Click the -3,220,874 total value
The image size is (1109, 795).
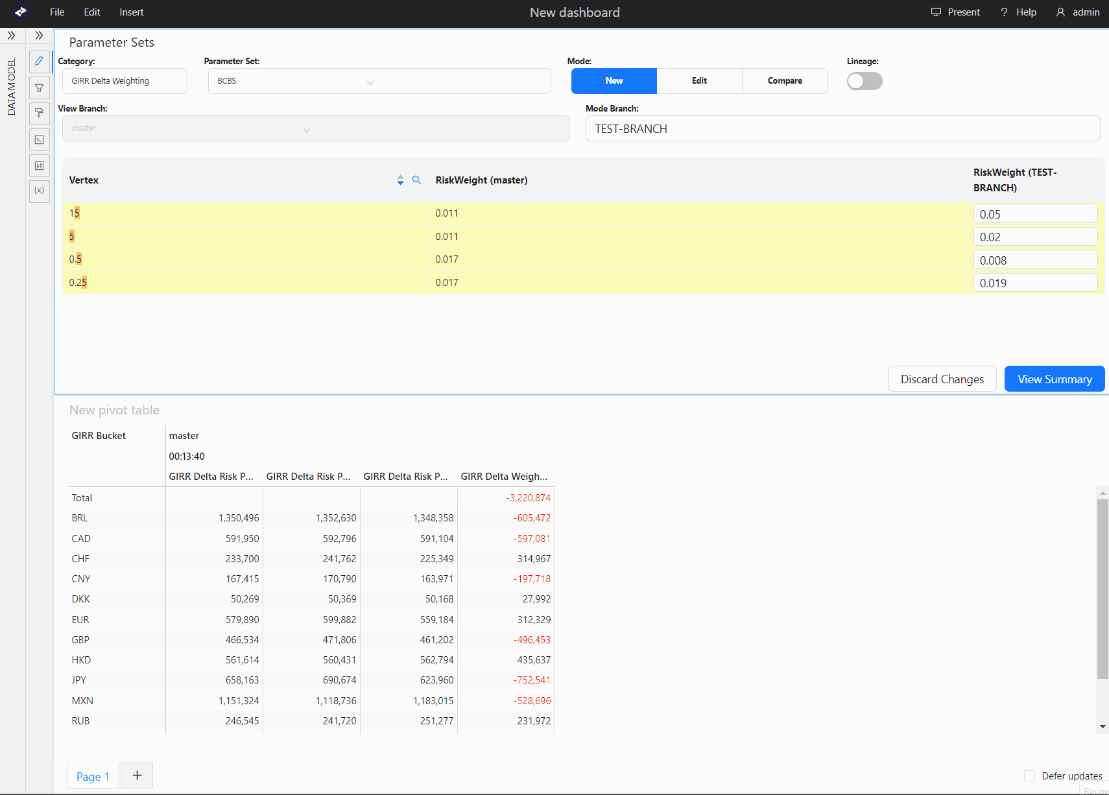coord(528,498)
